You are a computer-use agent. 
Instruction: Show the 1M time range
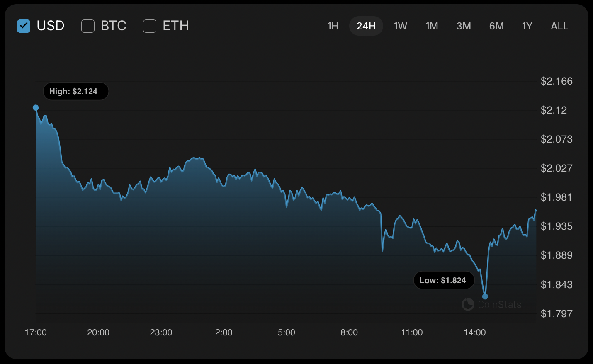pos(432,26)
